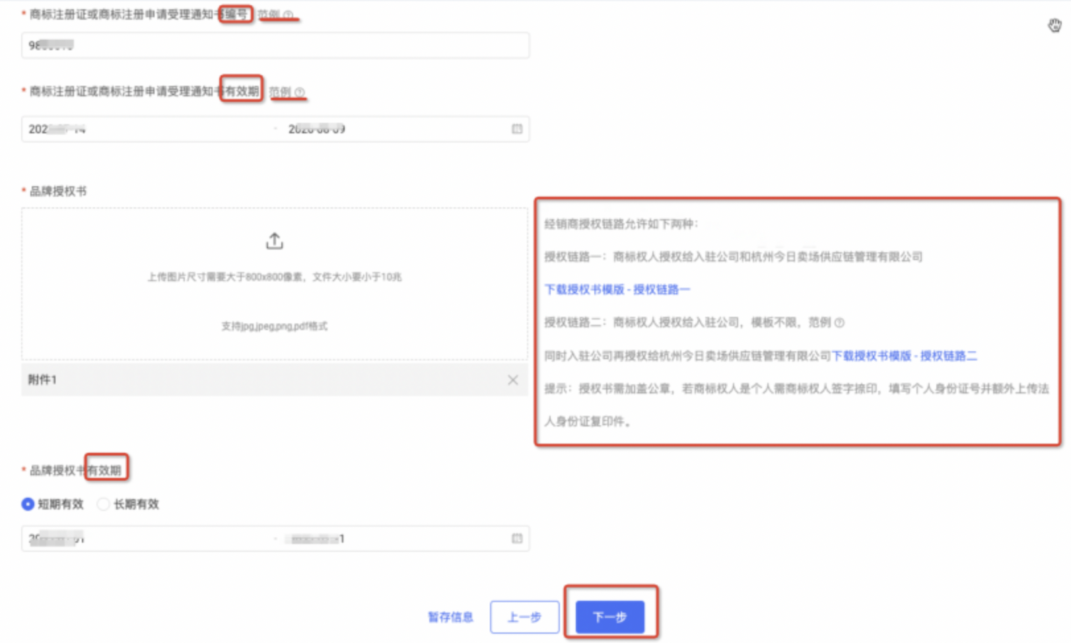Show 范例 help icon next to 授权链路二
Viewport: 1071px width, 643px height.
point(839,323)
